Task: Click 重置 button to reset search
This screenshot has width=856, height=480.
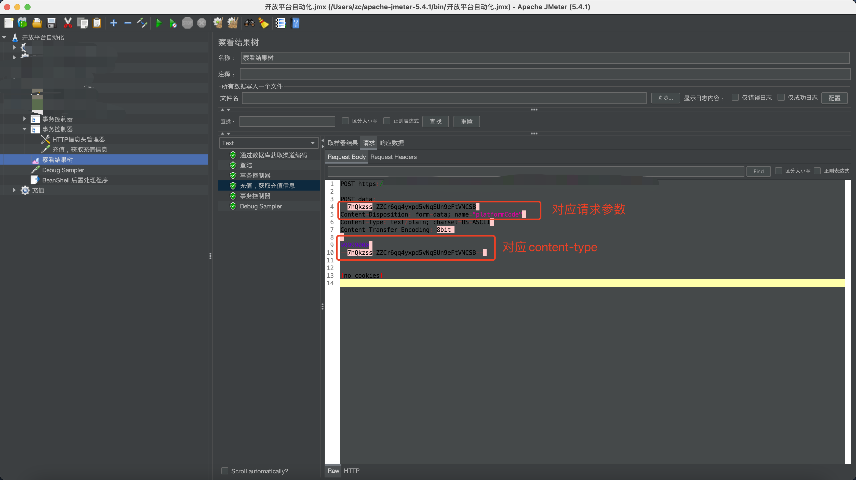Action: 466,121
